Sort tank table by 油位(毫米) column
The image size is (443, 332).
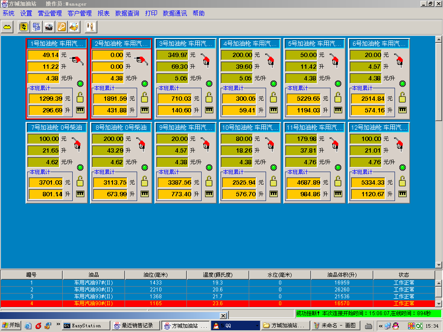tap(156, 275)
